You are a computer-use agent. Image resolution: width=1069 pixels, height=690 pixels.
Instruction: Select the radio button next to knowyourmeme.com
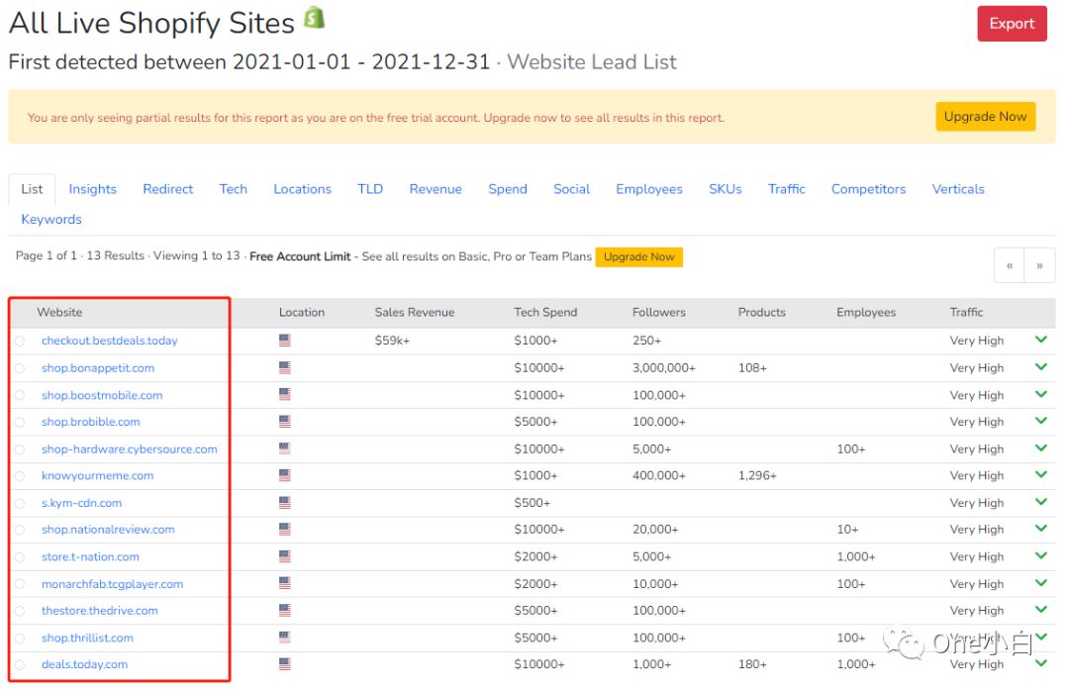point(20,476)
